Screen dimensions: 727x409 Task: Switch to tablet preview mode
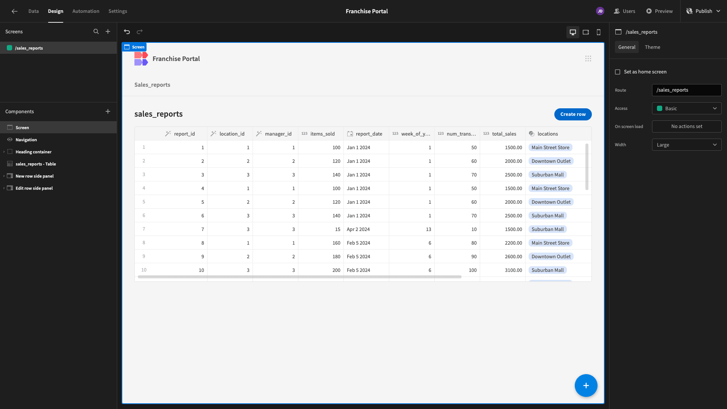click(586, 32)
